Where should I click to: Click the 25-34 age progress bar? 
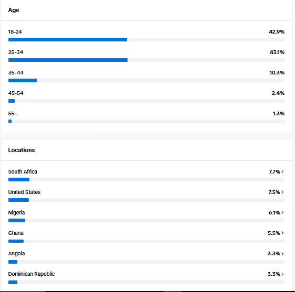pyautogui.click(x=146, y=60)
